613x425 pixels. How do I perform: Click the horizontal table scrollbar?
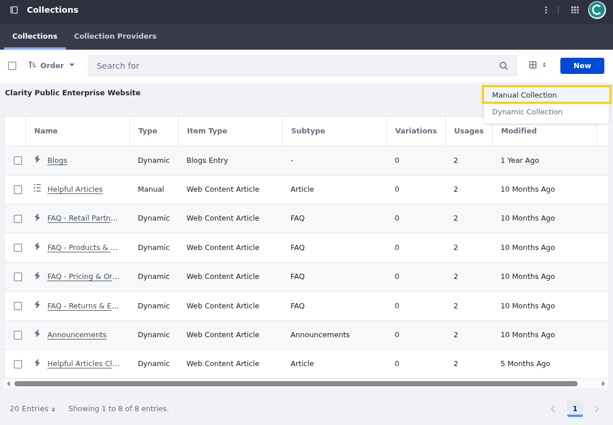point(296,383)
